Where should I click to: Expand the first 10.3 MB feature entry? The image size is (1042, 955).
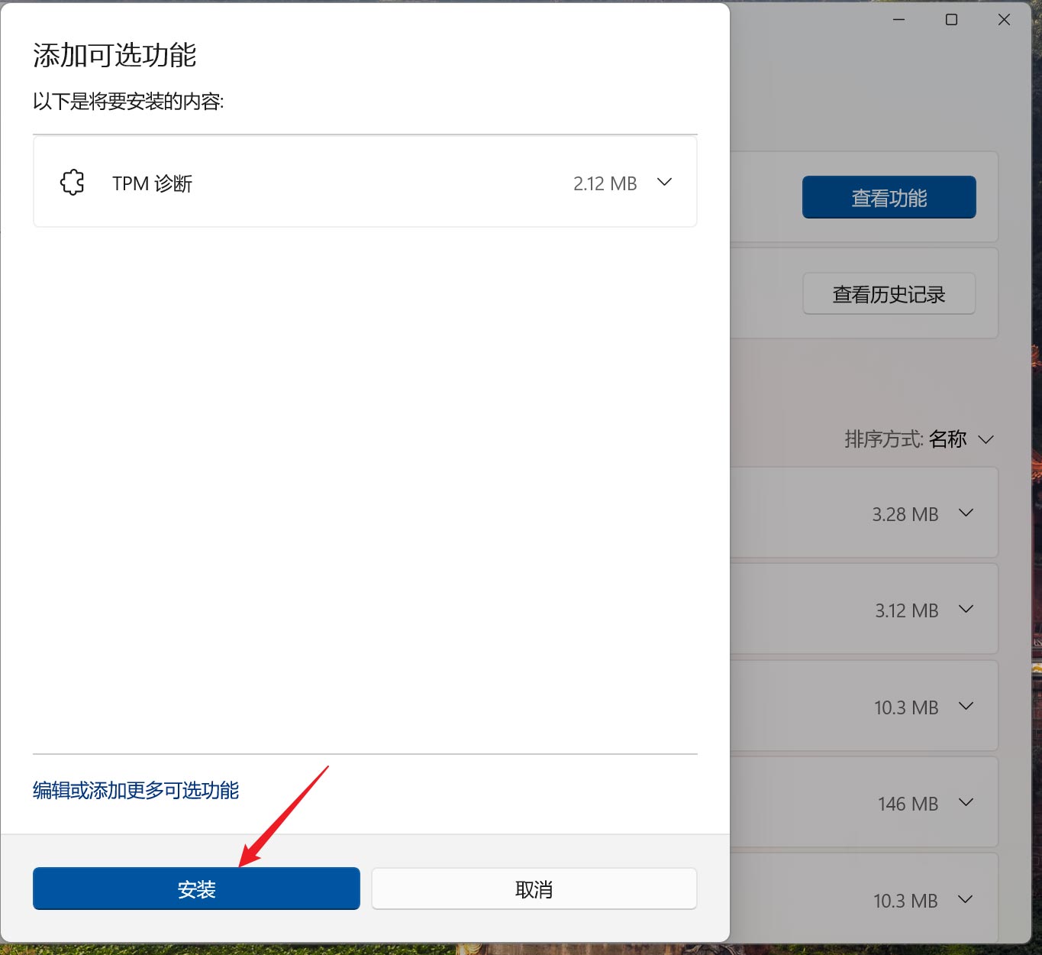coord(966,706)
